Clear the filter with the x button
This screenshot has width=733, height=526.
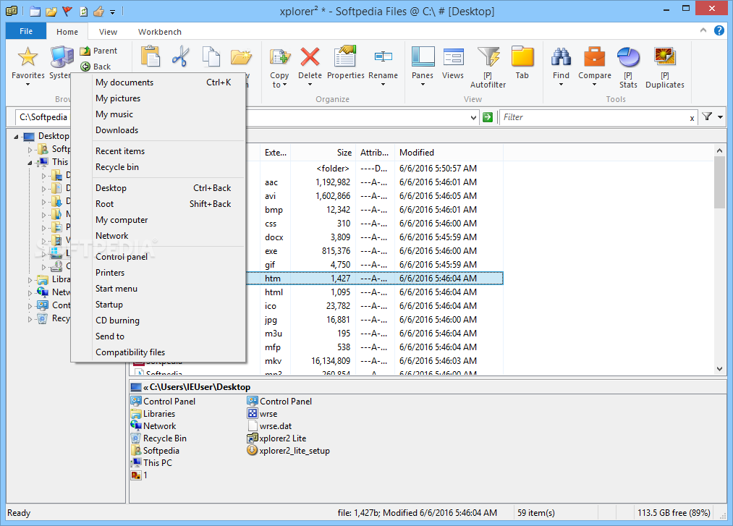[x=692, y=118]
